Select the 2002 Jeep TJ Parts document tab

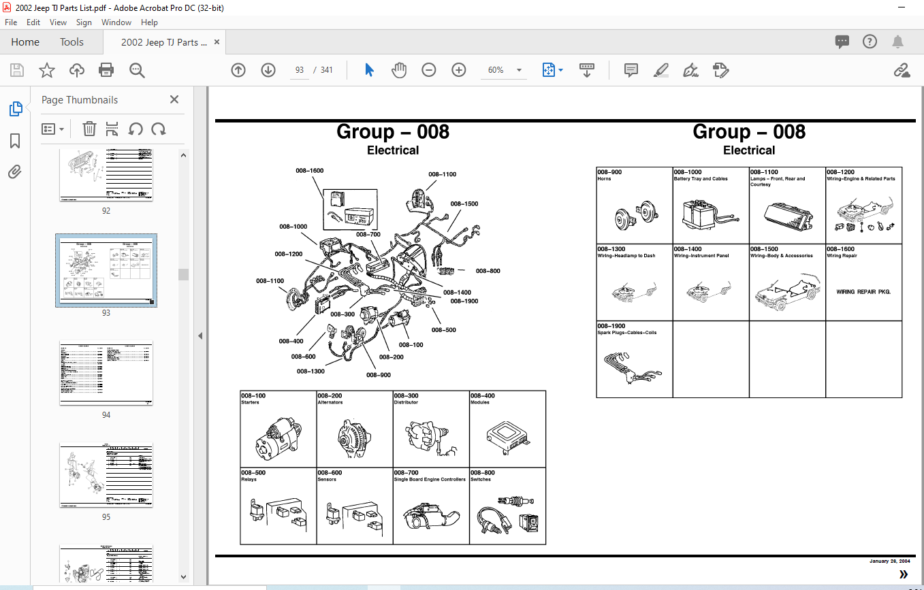click(164, 42)
